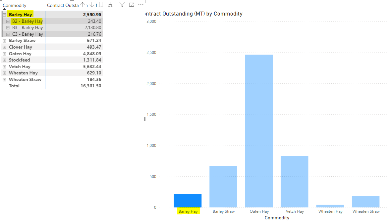
Task: Select the Barley Straw chart bar
Action: point(223,187)
